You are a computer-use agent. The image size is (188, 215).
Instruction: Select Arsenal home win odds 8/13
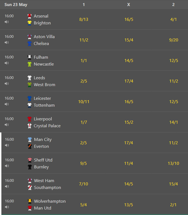(x=84, y=19)
